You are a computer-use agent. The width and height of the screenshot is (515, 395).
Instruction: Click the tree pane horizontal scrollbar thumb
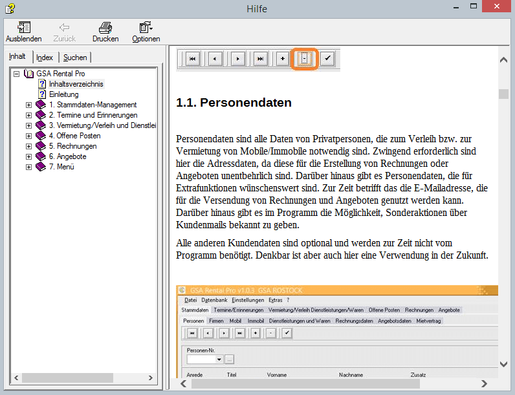pos(67,378)
